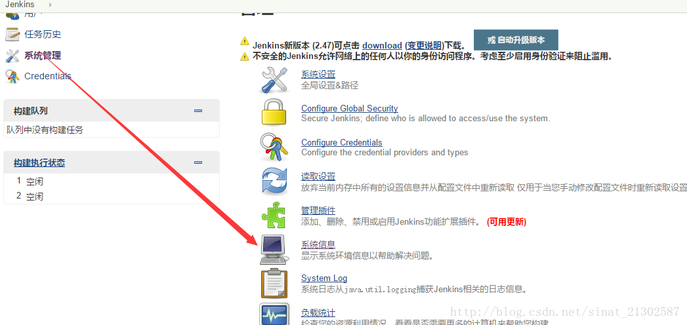Collapse the 构建执行状态 panel
687x325 pixels.
(x=198, y=162)
